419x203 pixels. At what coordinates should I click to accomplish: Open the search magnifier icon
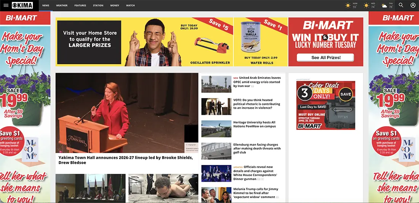401,5
